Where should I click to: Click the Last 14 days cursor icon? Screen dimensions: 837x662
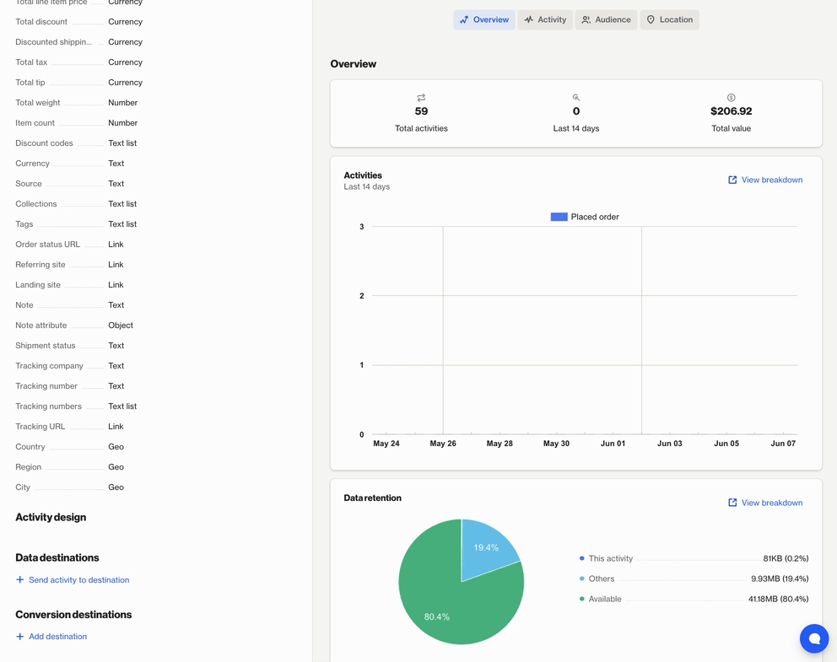click(x=576, y=98)
